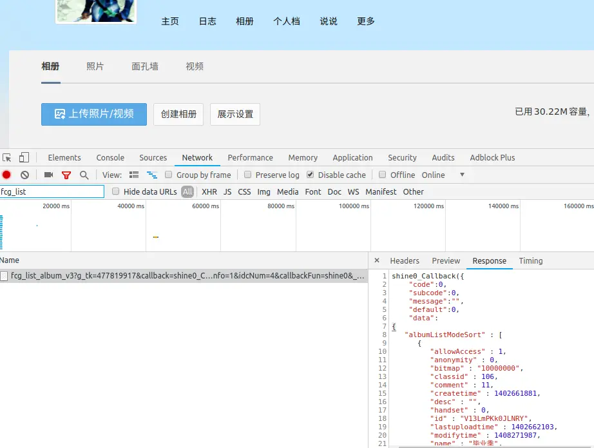Open 日志 journal link
This screenshot has height=448, width=594.
(207, 21)
